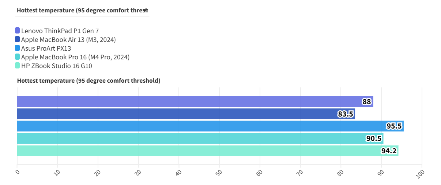This screenshot has height=185, width=441.
Task: Click the 50 tick label on the x-axis
Action: [x=219, y=173]
